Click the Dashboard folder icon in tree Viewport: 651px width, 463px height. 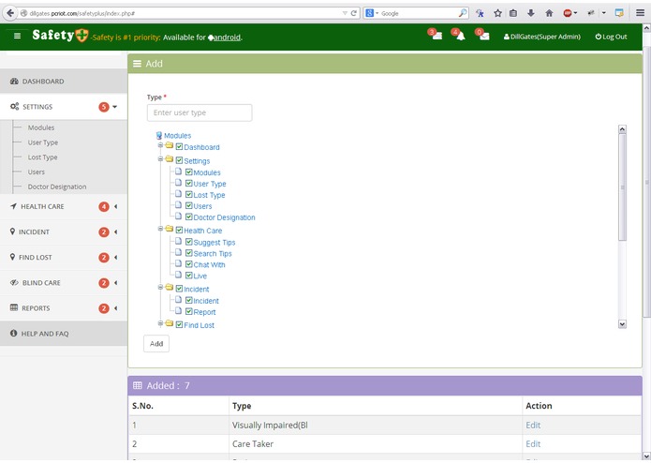tap(169, 145)
